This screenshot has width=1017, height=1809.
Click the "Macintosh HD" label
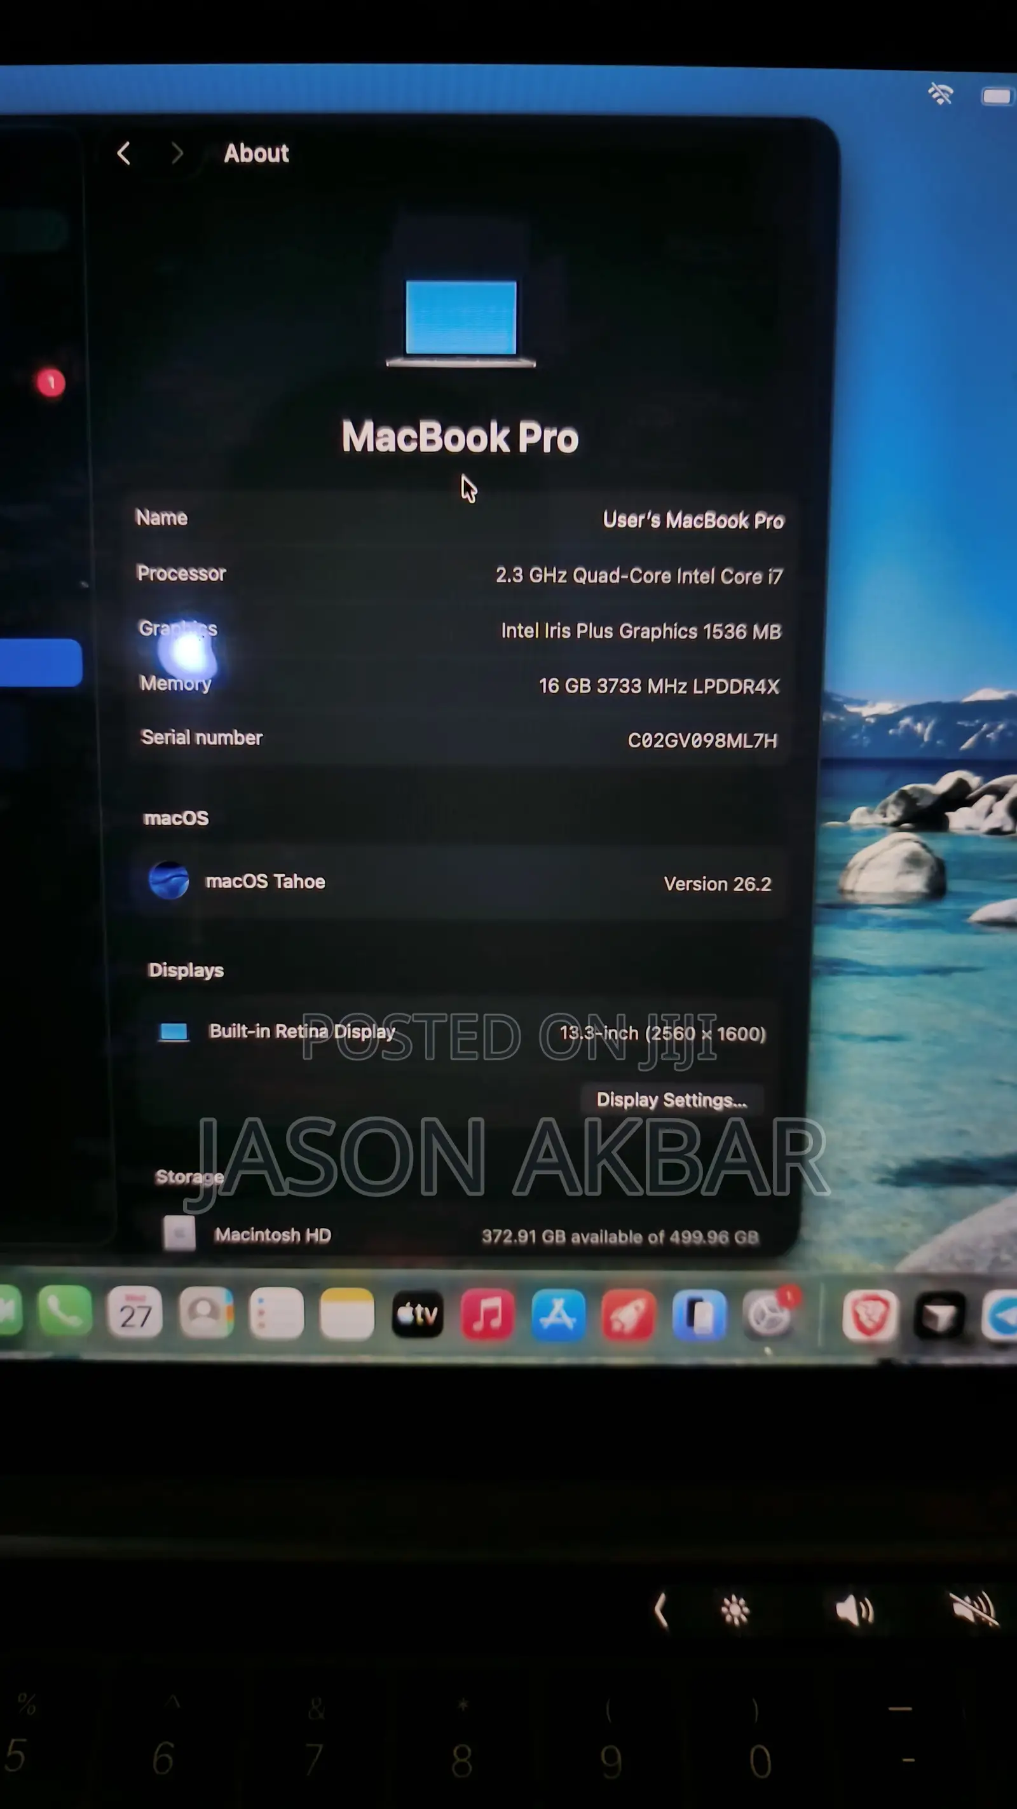pos(272,1235)
